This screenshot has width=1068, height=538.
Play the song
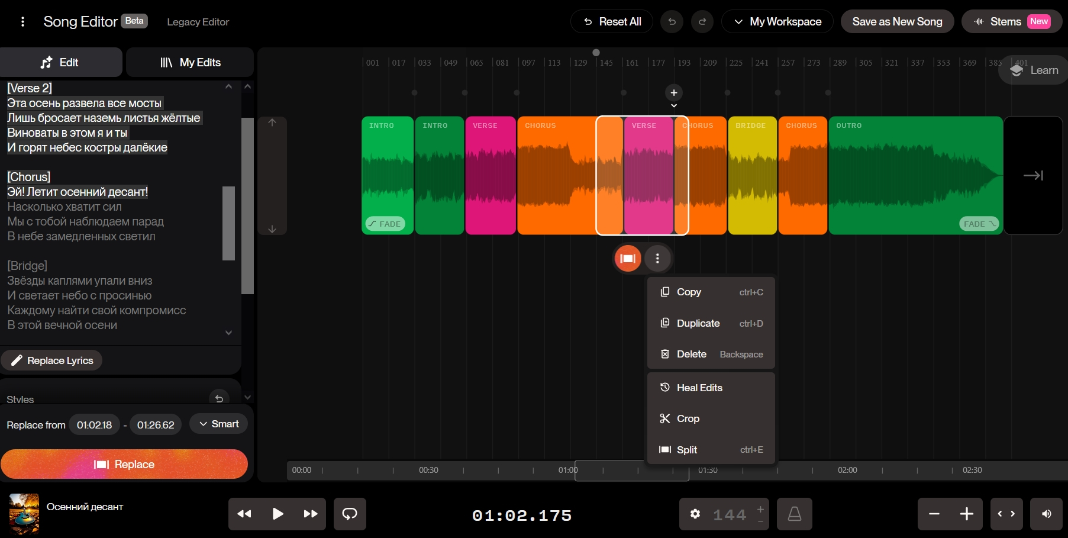278,514
